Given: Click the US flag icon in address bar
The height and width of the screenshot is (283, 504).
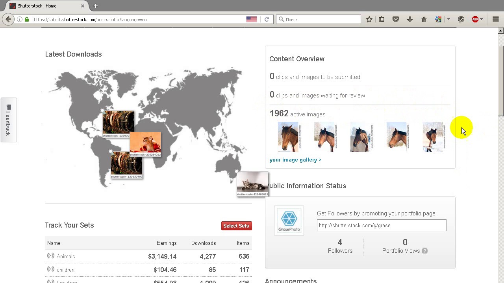Looking at the screenshot, I should (252, 19).
